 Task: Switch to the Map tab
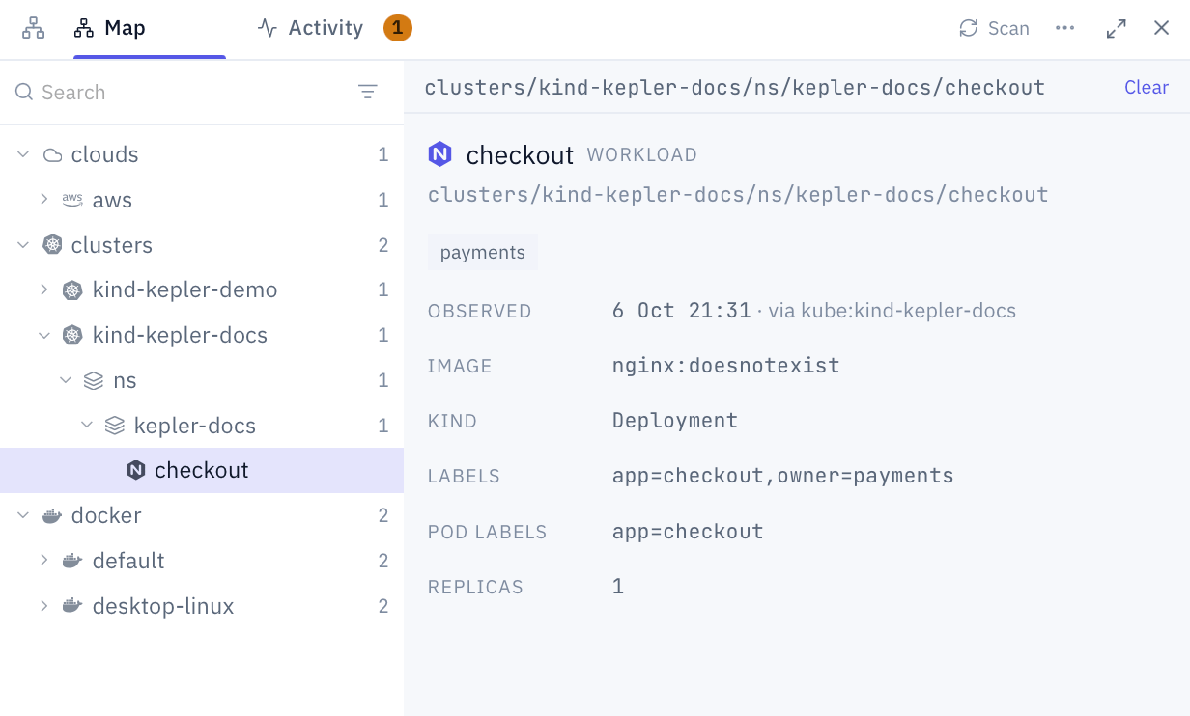(109, 28)
